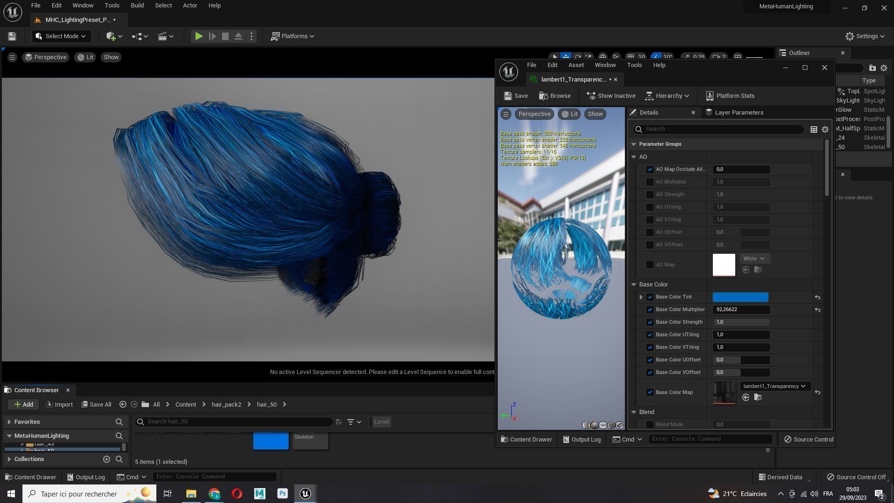Open Window menu in material window
Viewport: 894px width, 503px height.
coord(605,65)
